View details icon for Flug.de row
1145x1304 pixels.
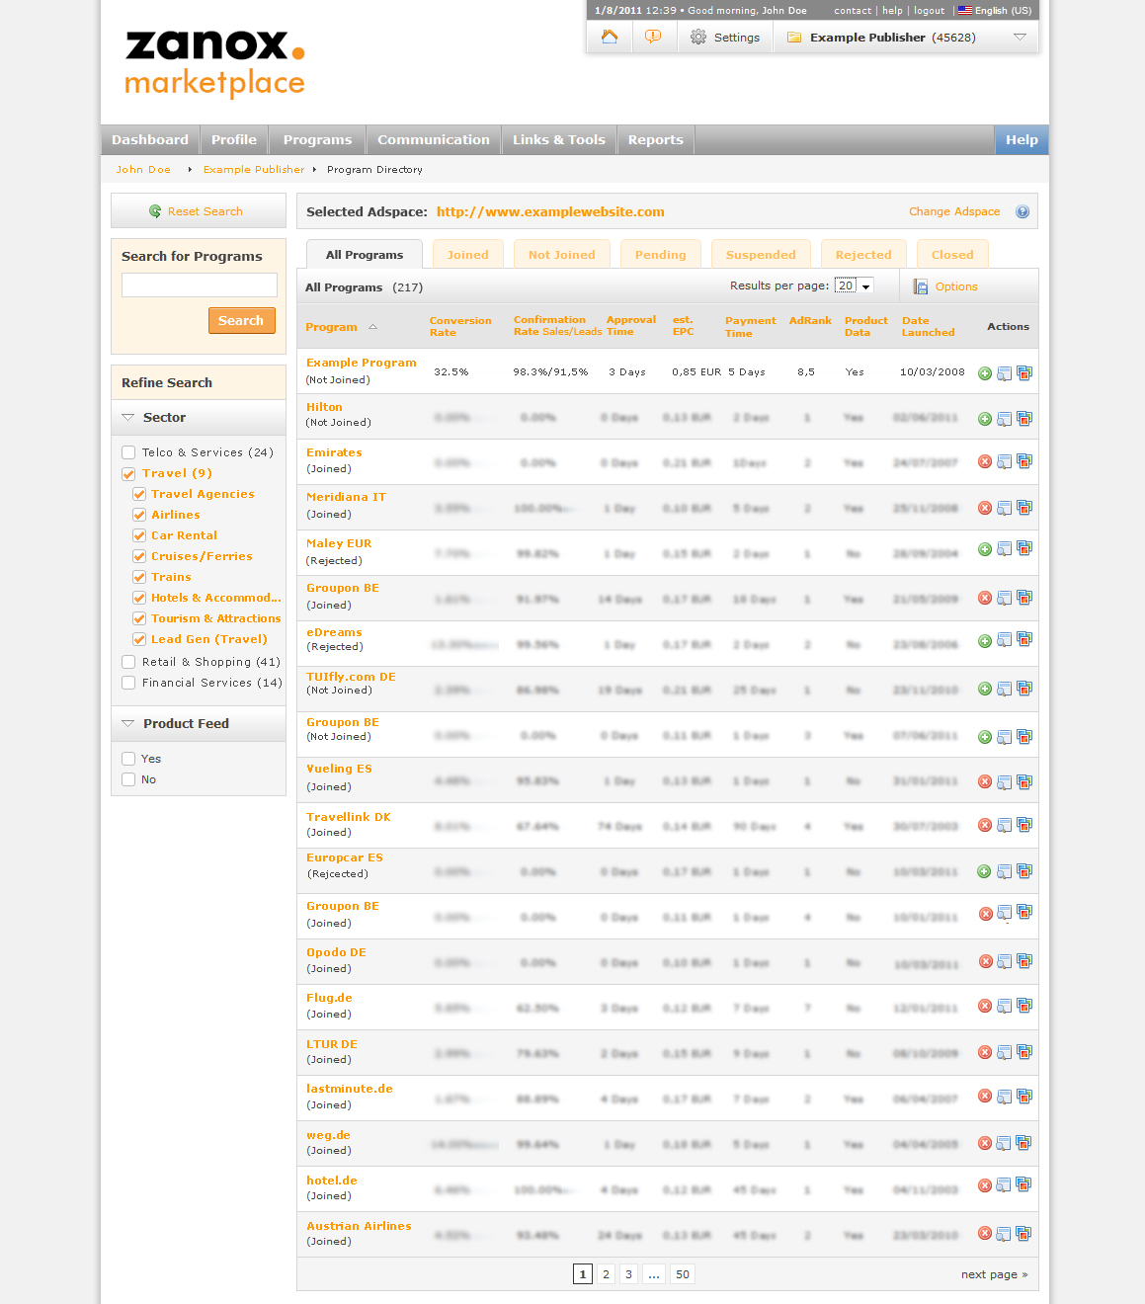pyautogui.click(x=1005, y=1006)
